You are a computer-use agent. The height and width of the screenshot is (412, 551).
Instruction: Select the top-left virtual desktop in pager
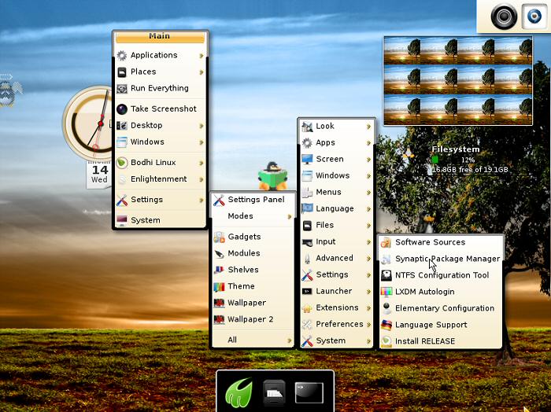(x=402, y=51)
